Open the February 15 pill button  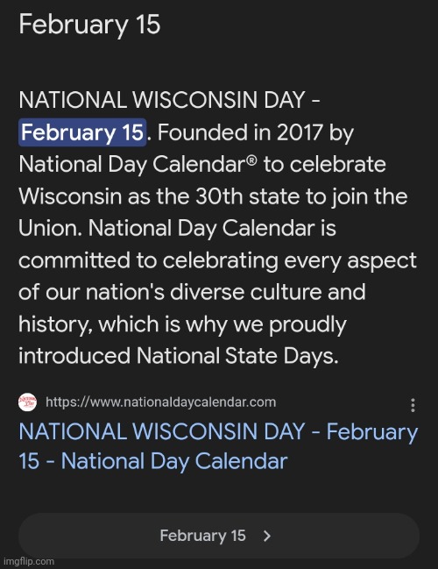tap(219, 536)
